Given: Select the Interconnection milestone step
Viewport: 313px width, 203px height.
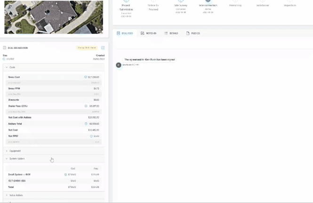Looking at the screenshot, I should pos(208,6).
